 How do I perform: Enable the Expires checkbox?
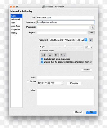click(28, 82)
